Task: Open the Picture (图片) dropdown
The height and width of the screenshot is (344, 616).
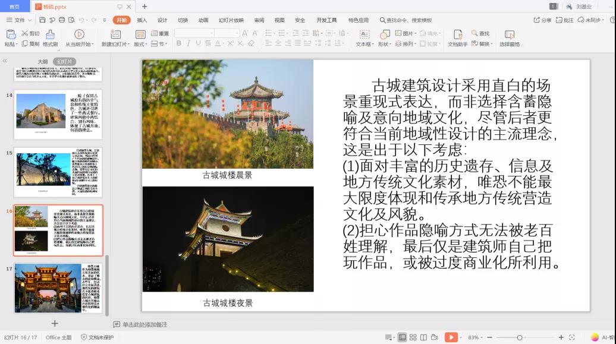Action: click(407, 33)
